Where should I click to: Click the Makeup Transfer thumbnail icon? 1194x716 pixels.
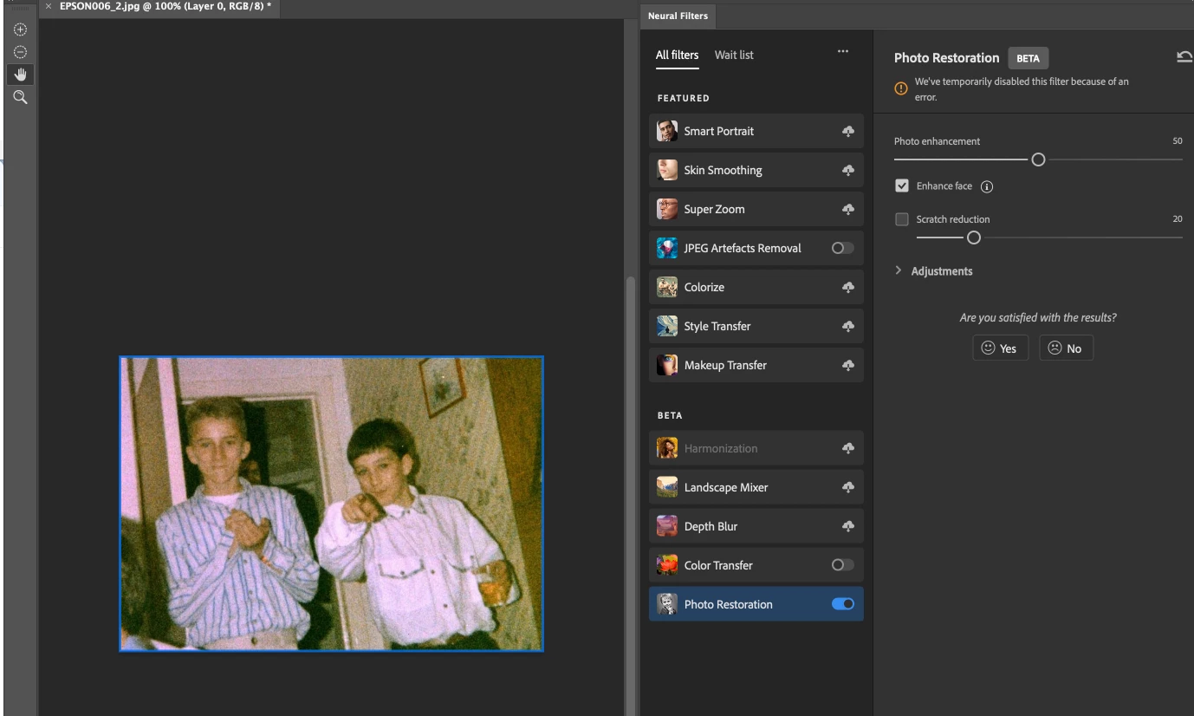tap(667, 365)
